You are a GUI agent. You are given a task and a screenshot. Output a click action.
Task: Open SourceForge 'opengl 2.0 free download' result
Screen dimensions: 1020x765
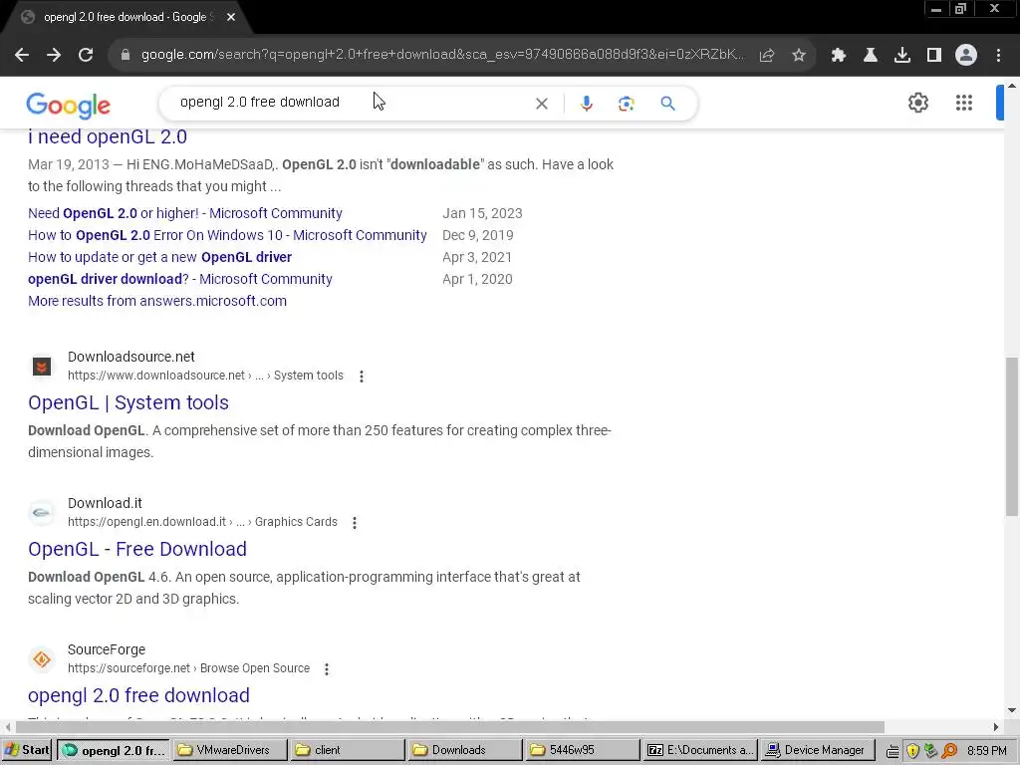coord(138,695)
